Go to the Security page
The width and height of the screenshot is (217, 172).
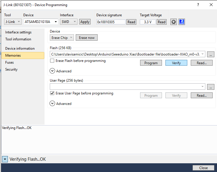click(11, 69)
